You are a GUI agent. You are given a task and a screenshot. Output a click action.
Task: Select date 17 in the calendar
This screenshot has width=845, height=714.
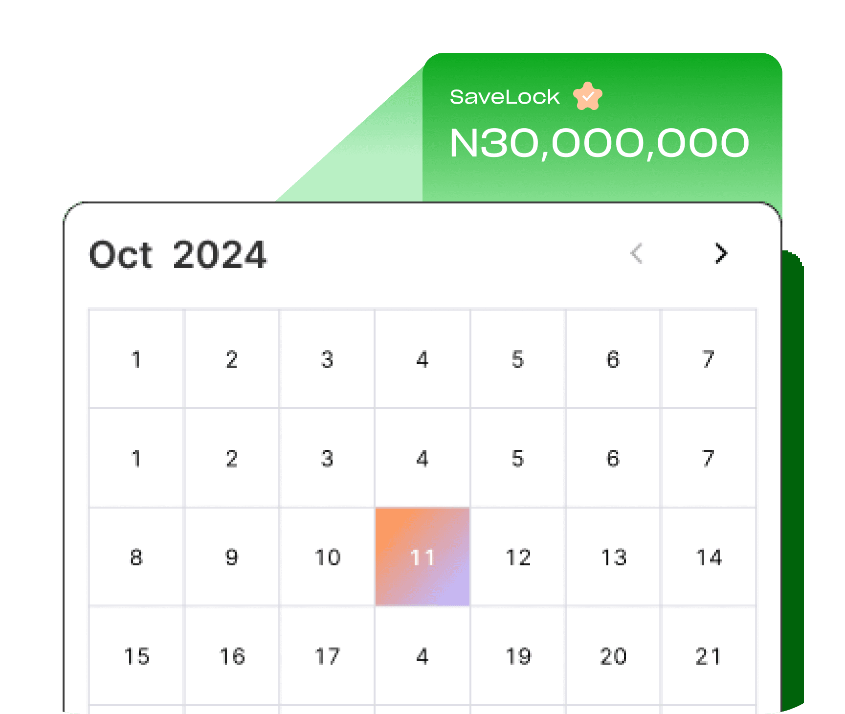(327, 656)
